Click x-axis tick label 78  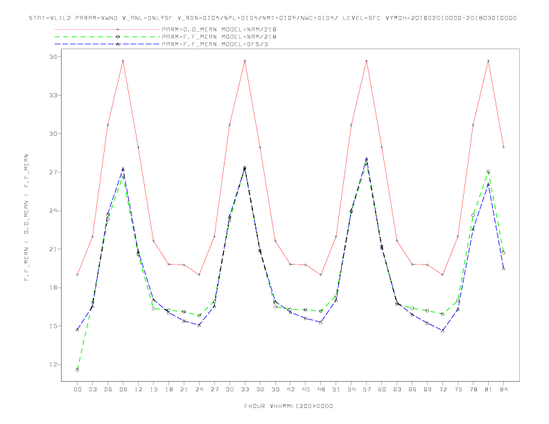tap(473, 389)
